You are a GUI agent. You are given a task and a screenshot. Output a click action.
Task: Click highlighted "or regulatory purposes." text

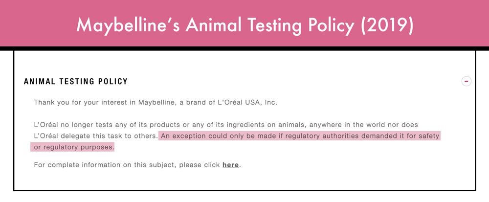coord(74,147)
